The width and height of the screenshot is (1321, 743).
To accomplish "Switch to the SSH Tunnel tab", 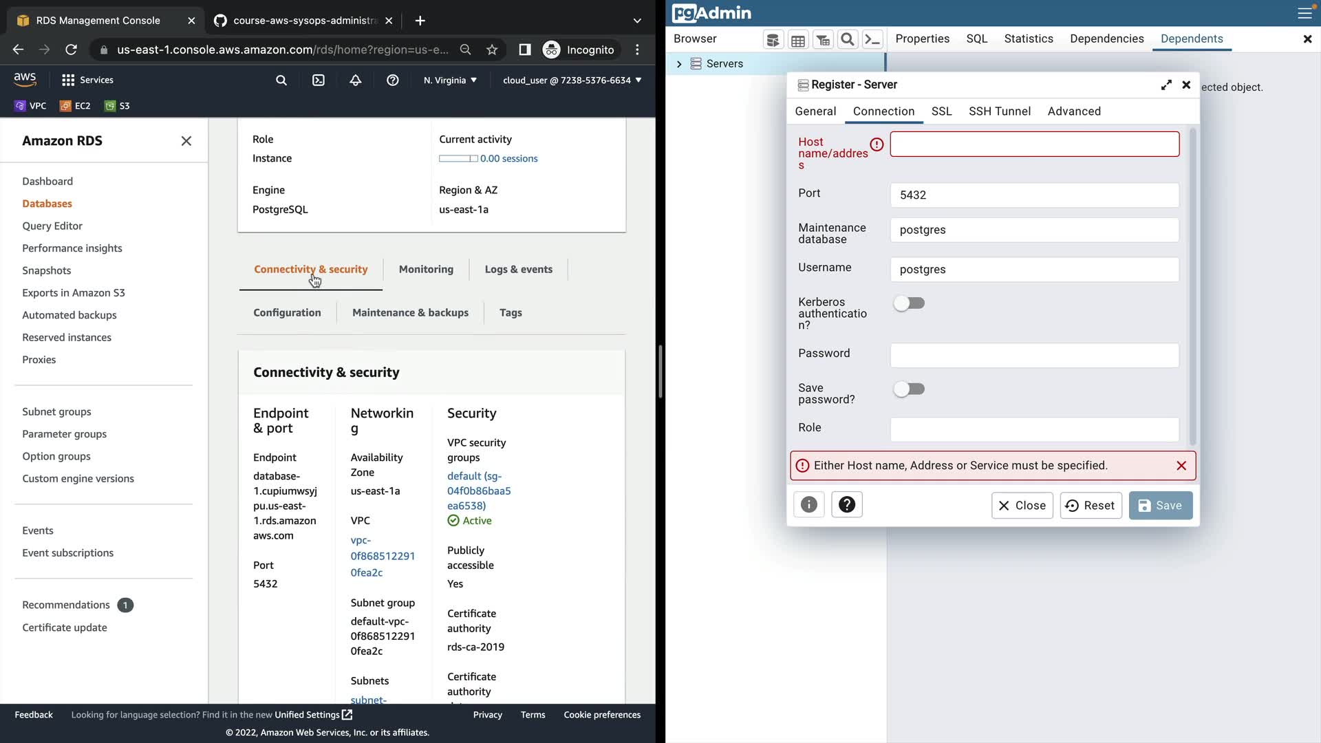I will pos(999,111).
